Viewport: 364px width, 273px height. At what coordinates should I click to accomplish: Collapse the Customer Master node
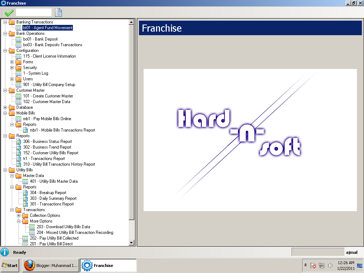coord(5,91)
